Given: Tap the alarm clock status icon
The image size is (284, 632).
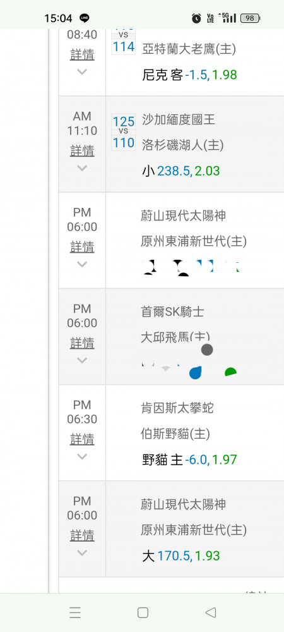Looking at the screenshot, I should (x=196, y=18).
